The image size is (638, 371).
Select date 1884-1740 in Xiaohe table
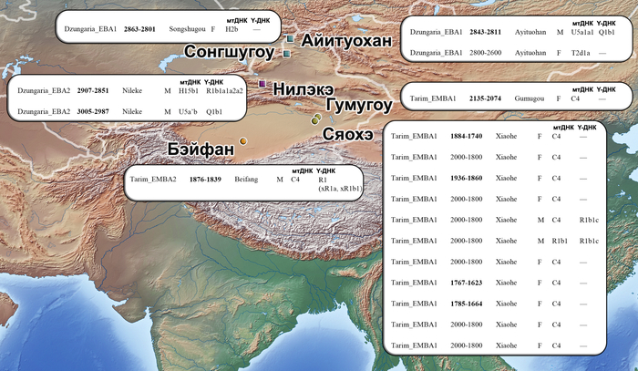(x=467, y=137)
